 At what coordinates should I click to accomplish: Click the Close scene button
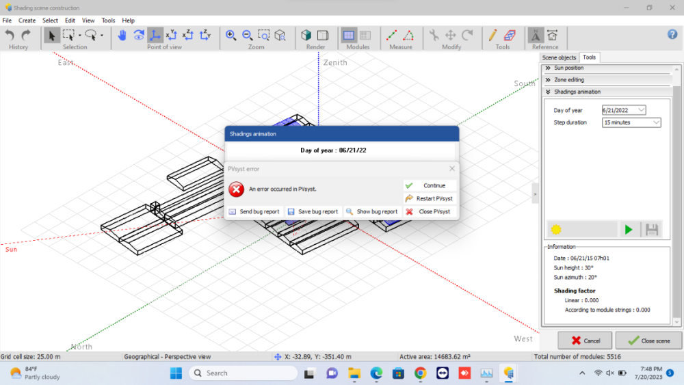coord(648,341)
